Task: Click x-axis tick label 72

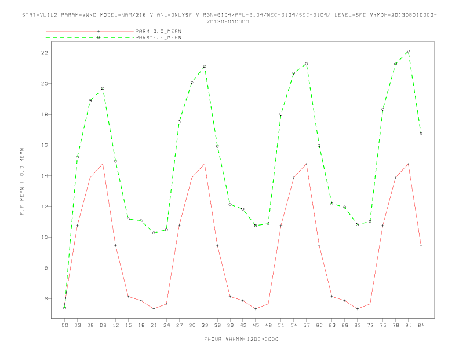Action: click(x=370, y=325)
